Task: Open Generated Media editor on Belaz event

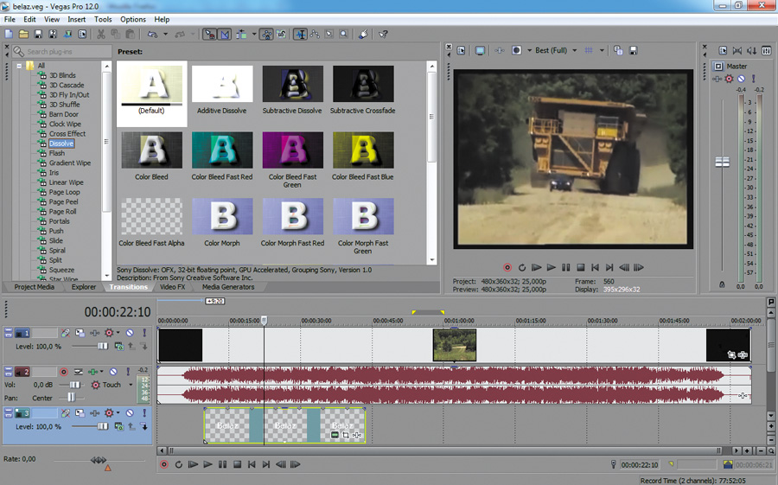Action: coord(335,436)
